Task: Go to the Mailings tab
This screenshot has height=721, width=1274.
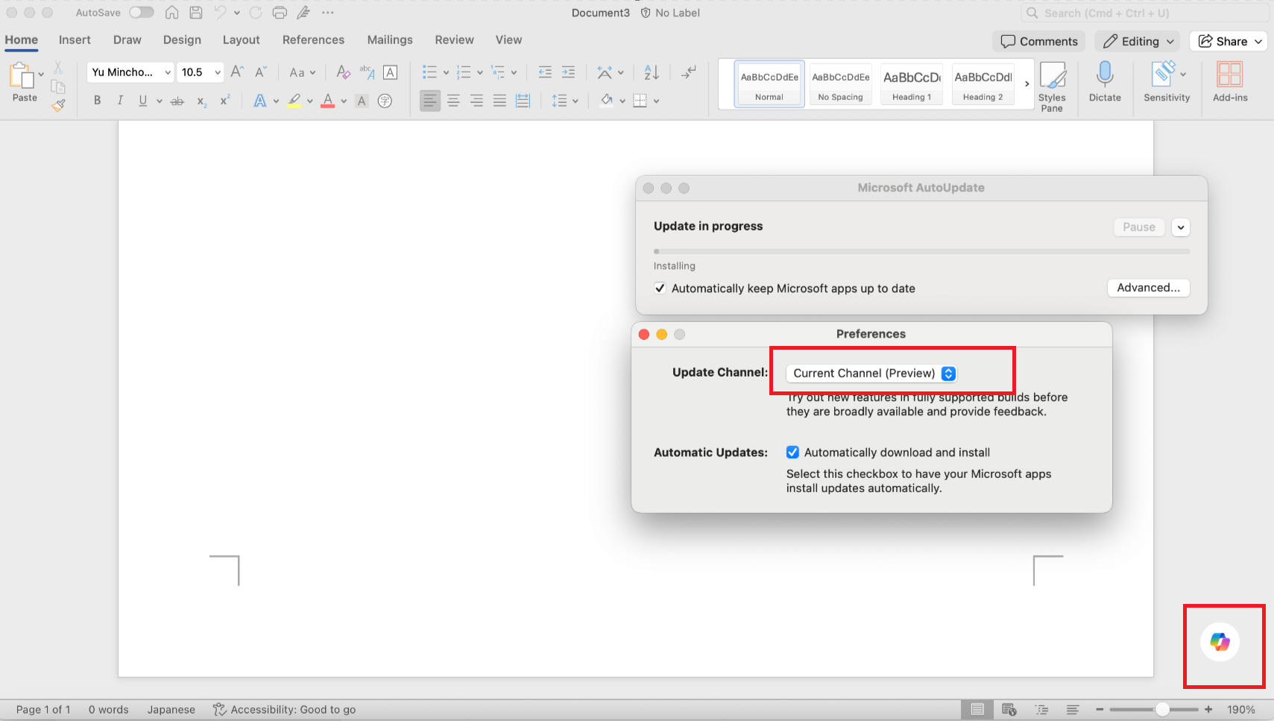Action: (x=390, y=40)
